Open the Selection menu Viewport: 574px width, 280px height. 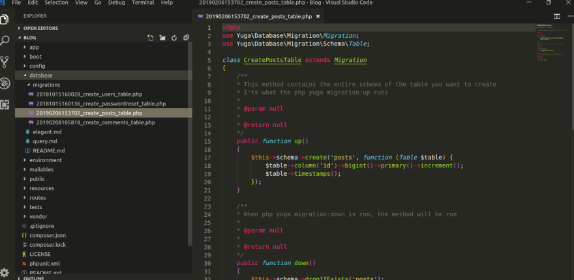56,3
